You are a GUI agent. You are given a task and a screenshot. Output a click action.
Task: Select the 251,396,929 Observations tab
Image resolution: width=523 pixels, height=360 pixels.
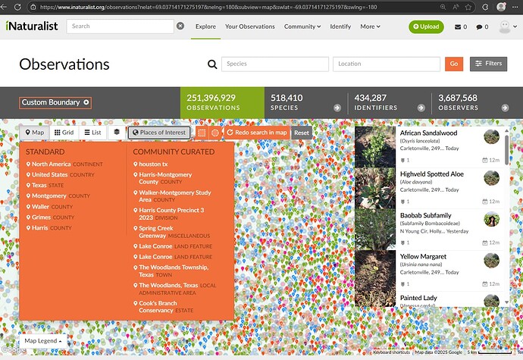222,103
